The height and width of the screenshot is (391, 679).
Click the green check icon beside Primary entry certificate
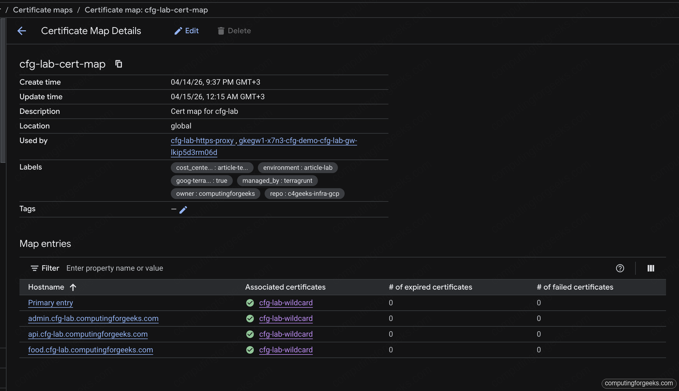coord(250,303)
